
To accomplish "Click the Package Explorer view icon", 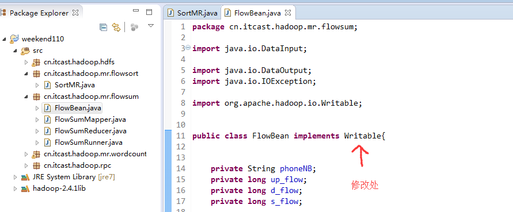I will 3,13.
